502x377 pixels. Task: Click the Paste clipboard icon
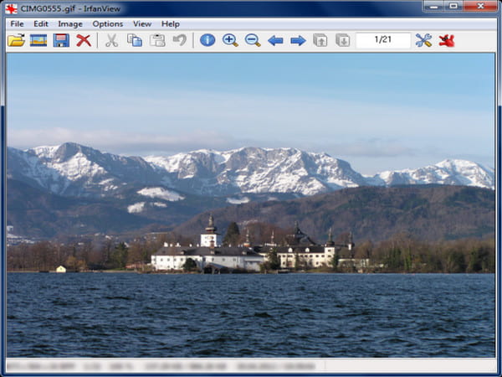[157, 40]
